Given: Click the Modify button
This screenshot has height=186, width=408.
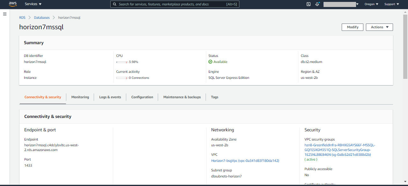Looking at the screenshot, I should tap(352, 27).
